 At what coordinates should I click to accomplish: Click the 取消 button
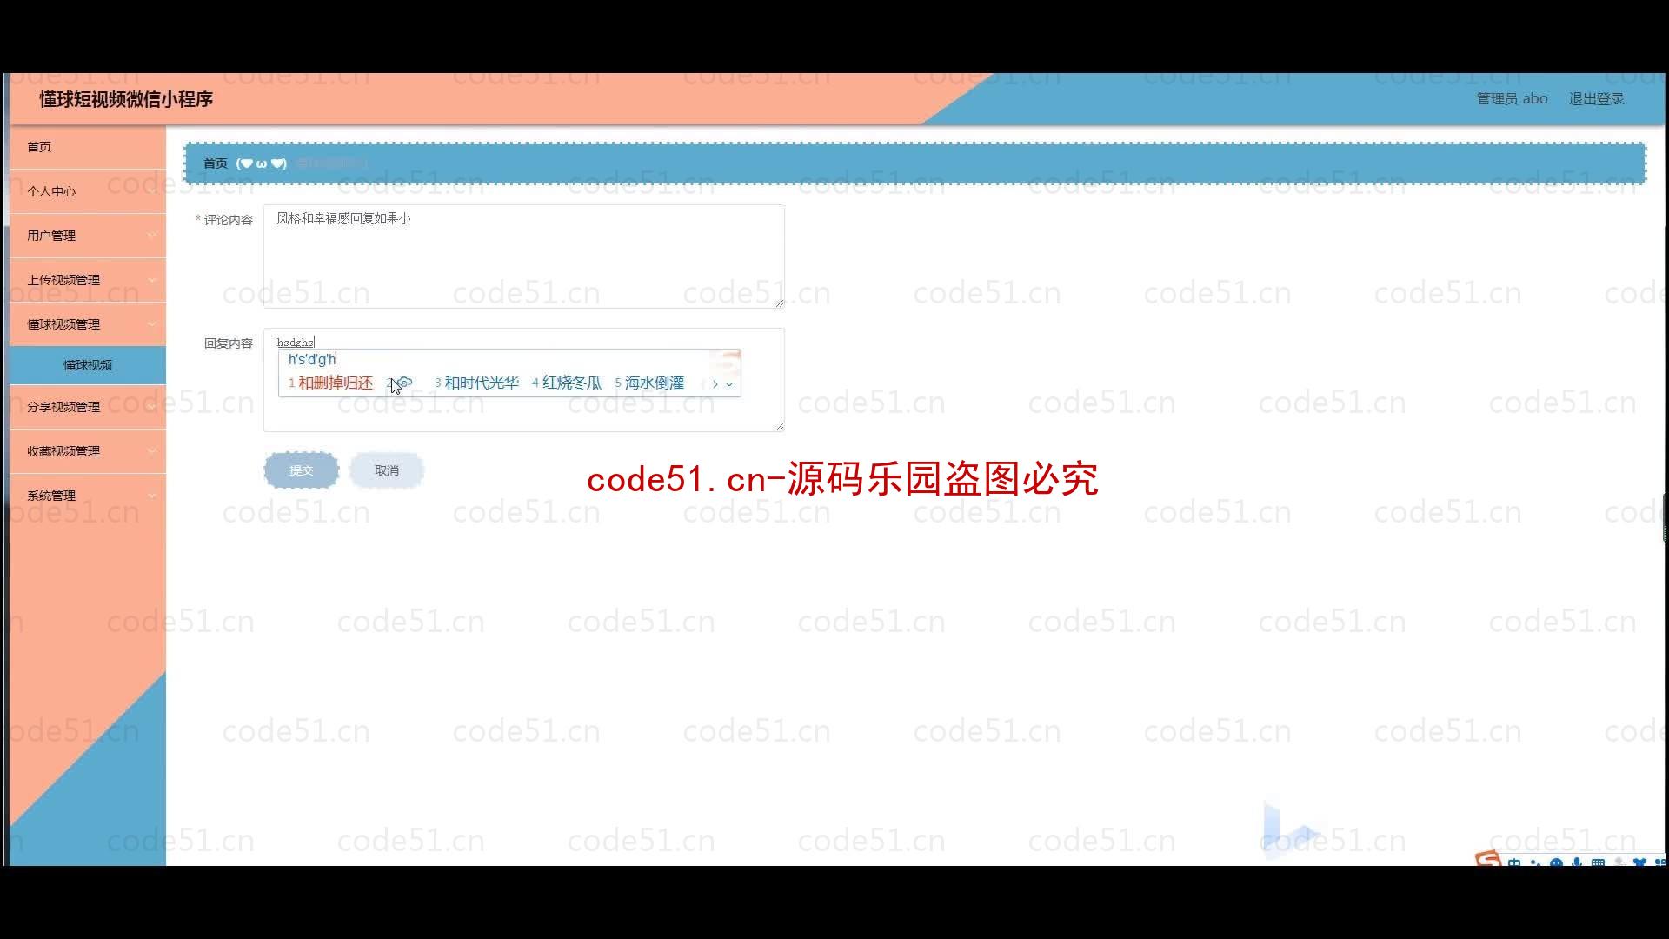(x=388, y=470)
